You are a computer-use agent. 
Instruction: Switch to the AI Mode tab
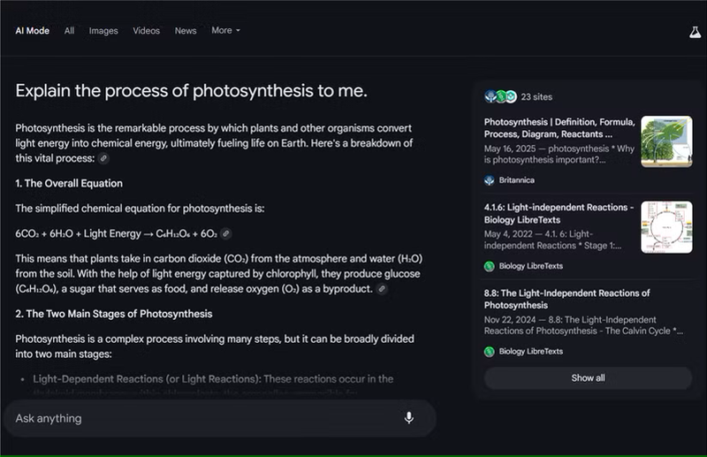point(33,31)
